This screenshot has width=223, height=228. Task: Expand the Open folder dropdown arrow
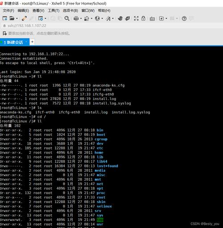(17, 18)
